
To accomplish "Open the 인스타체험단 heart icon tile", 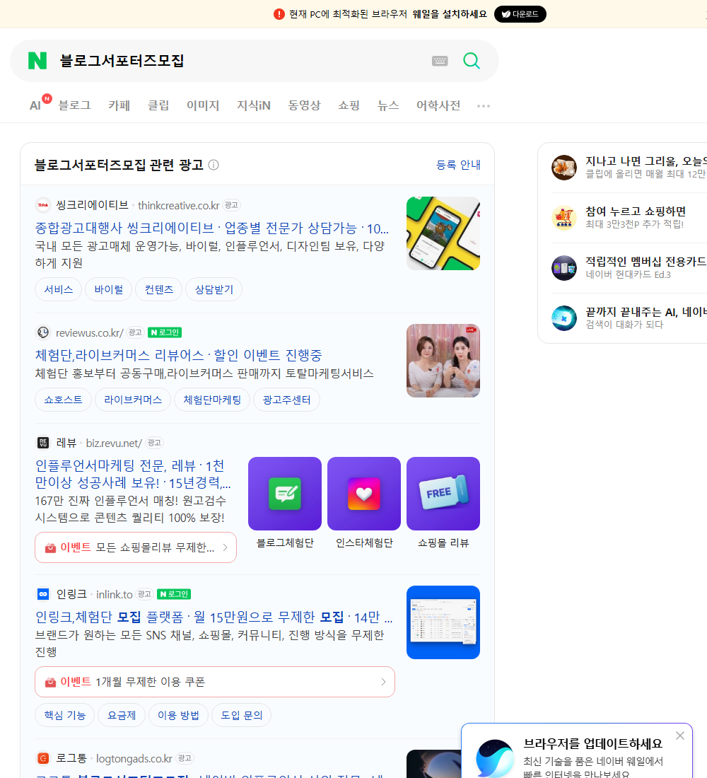I will click(x=364, y=494).
